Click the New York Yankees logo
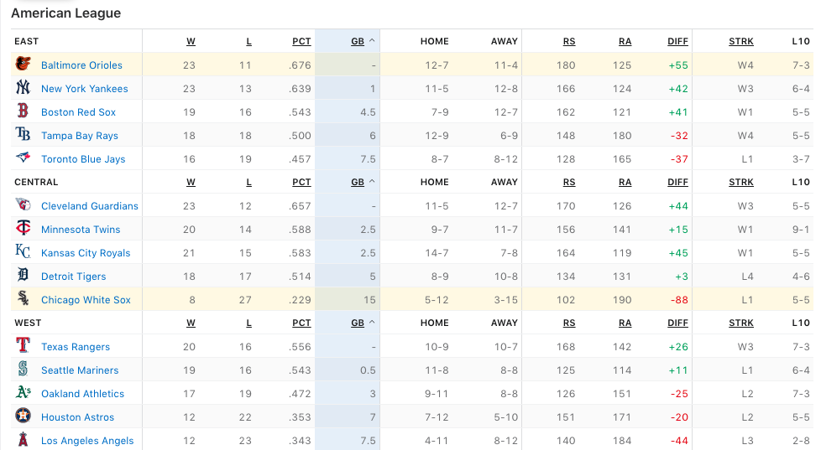The width and height of the screenshot is (821, 450). coord(23,87)
